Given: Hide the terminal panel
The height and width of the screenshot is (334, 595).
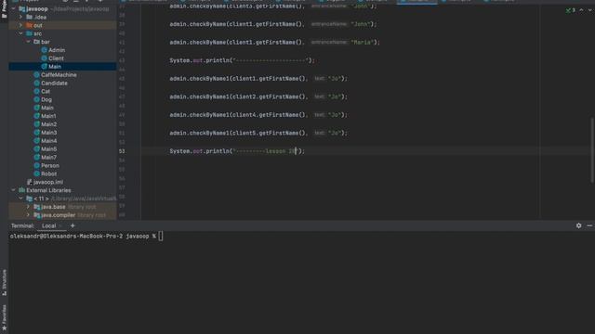Looking at the screenshot, I should [589, 225].
